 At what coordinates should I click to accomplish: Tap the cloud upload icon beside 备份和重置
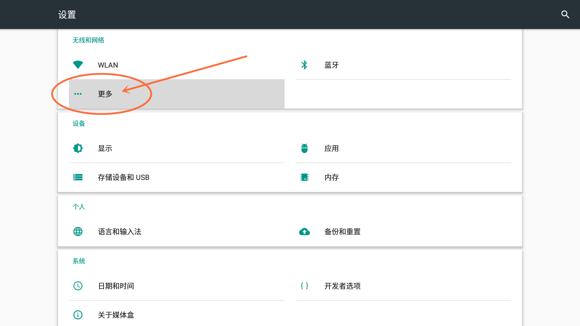[x=304, y=232]
